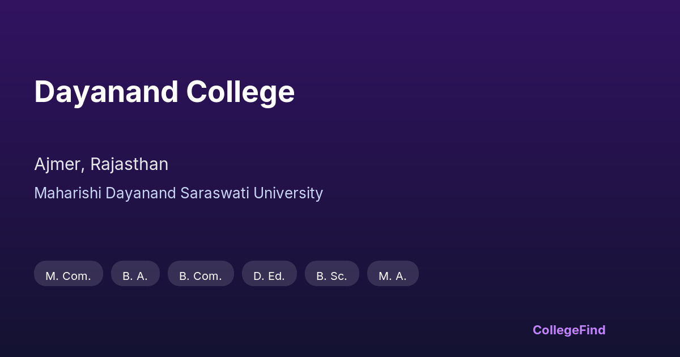The height and width of the screenshot is (357, 680).
Task: Click the Dayanand College heading
Action: click(x=164, y=92)
